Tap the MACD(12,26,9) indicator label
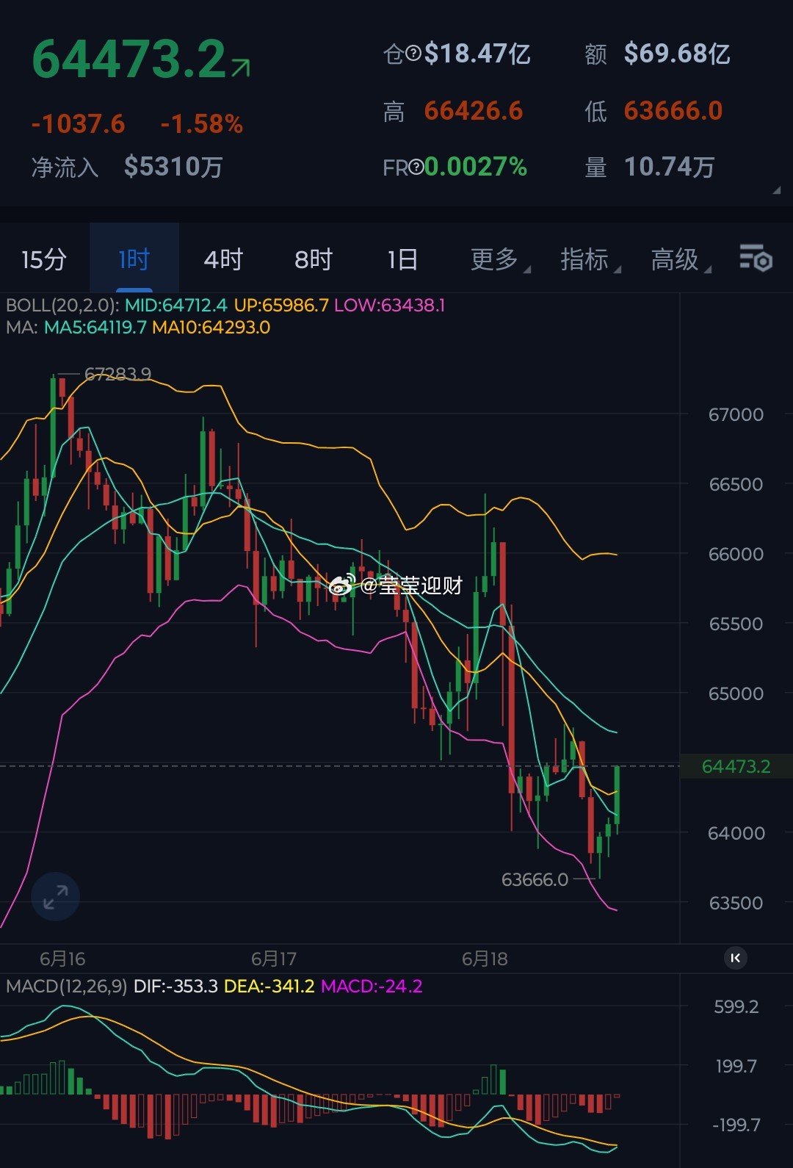793x1168 pixels. pos(67,986)
